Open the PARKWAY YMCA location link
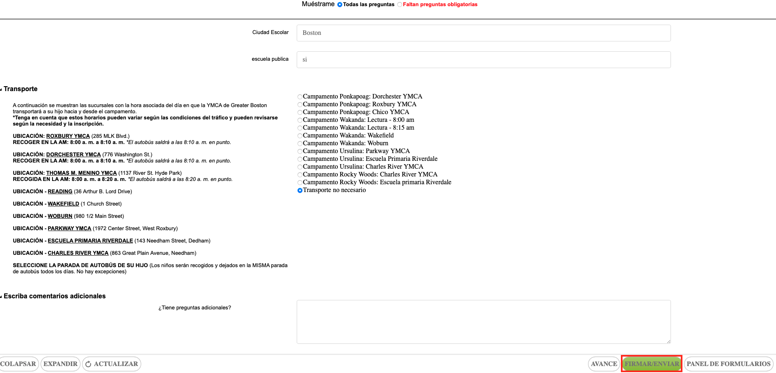 [x=69, y=229]
